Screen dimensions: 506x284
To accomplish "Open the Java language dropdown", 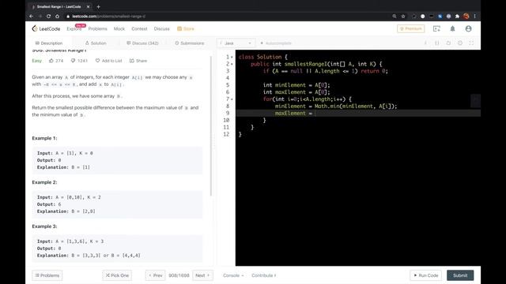I will point(236,43).
